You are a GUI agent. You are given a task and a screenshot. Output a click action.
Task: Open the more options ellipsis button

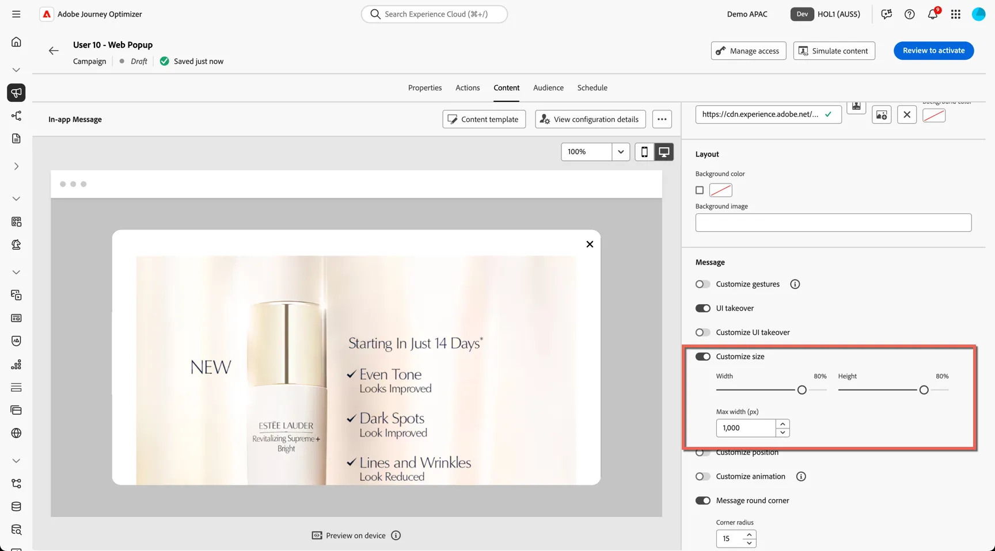pyautogui.click(x=662, y=119)
